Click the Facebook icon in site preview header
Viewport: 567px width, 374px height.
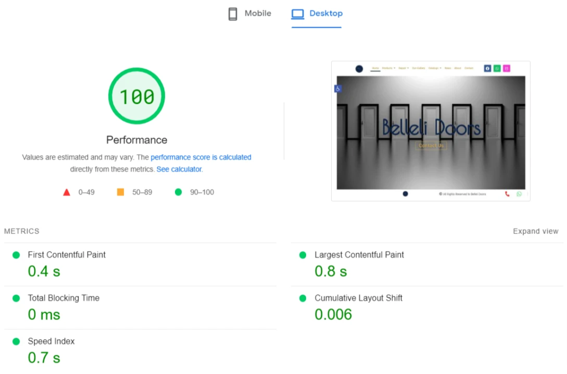tap(487, 68)
